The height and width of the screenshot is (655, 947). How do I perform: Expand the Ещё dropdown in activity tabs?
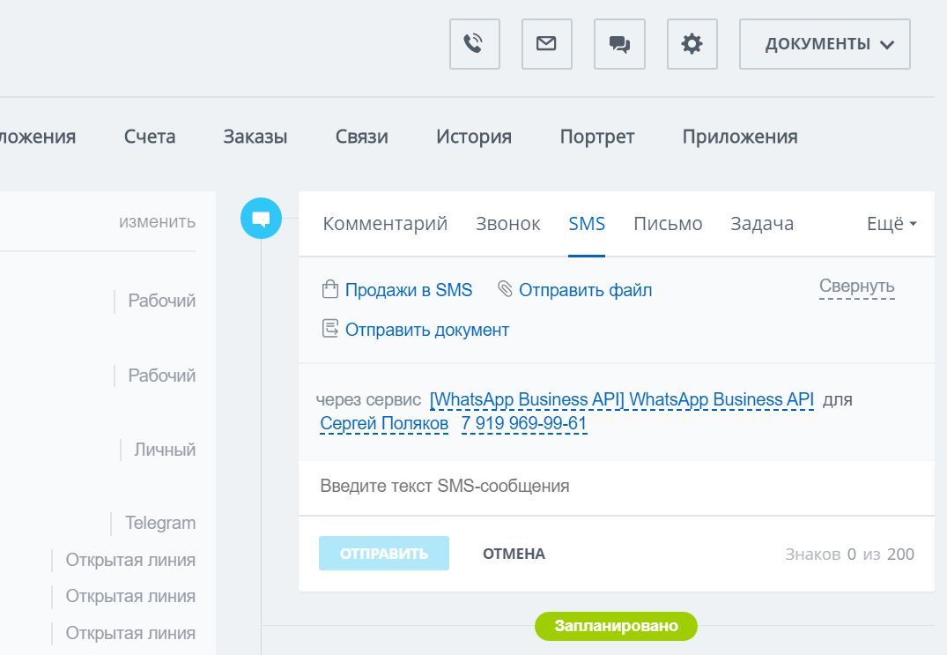tap(892, 224)
